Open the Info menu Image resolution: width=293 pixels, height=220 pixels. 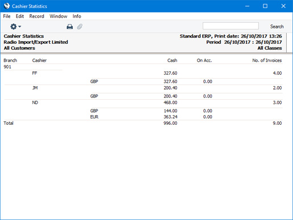(x=77, y=16)
